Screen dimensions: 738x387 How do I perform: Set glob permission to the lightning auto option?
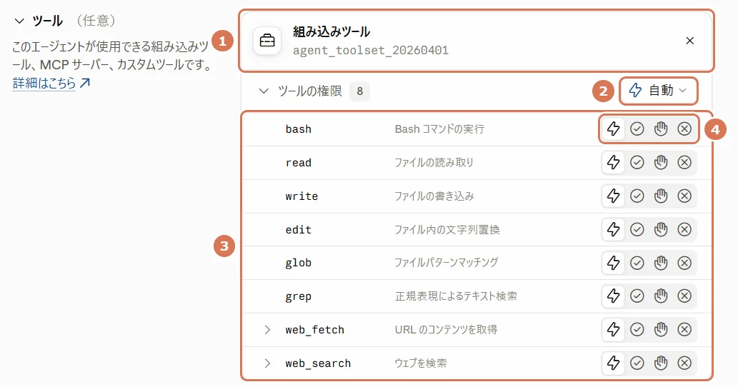coord(613,263)
